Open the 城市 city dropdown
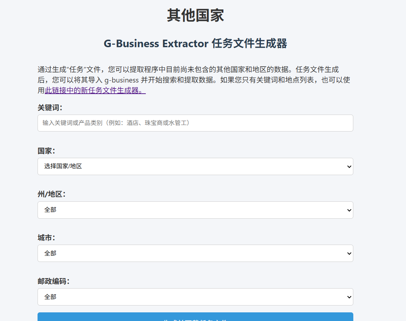 point(195,253)
